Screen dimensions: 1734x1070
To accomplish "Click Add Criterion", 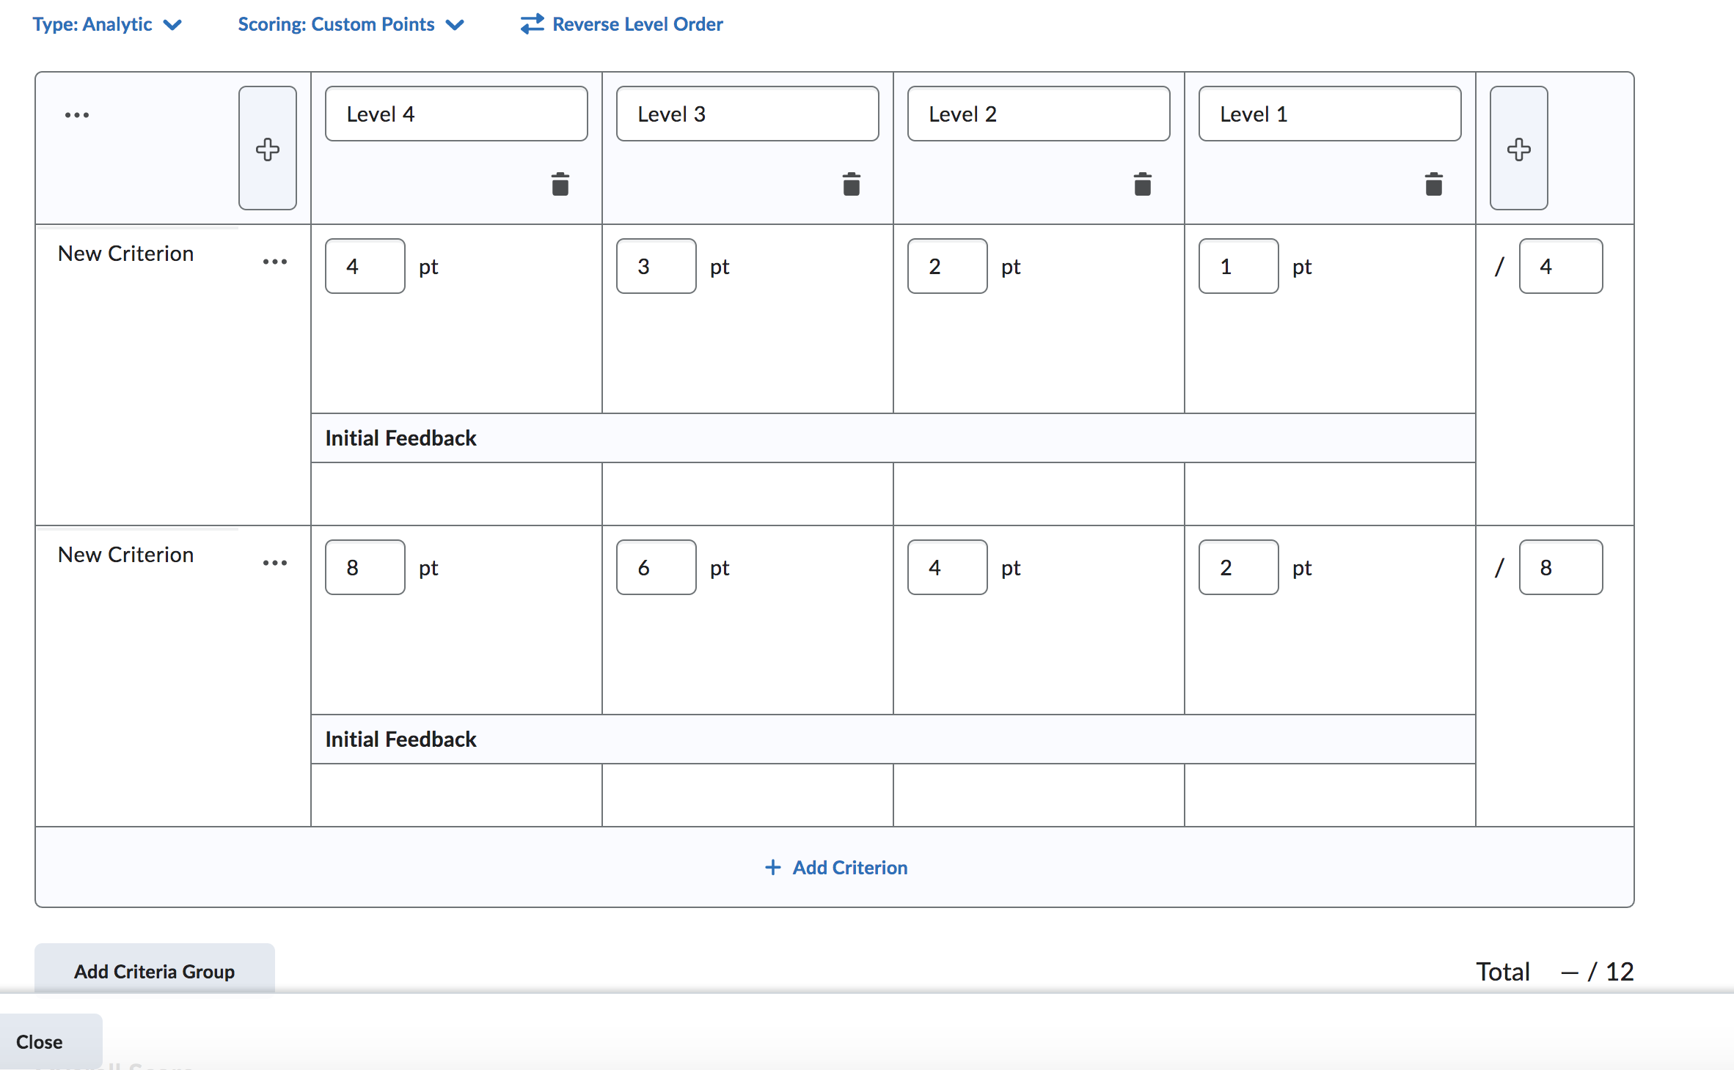I will [x=835, y=868].
